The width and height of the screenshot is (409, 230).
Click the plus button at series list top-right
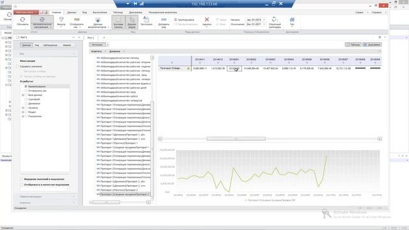[152, 57]
